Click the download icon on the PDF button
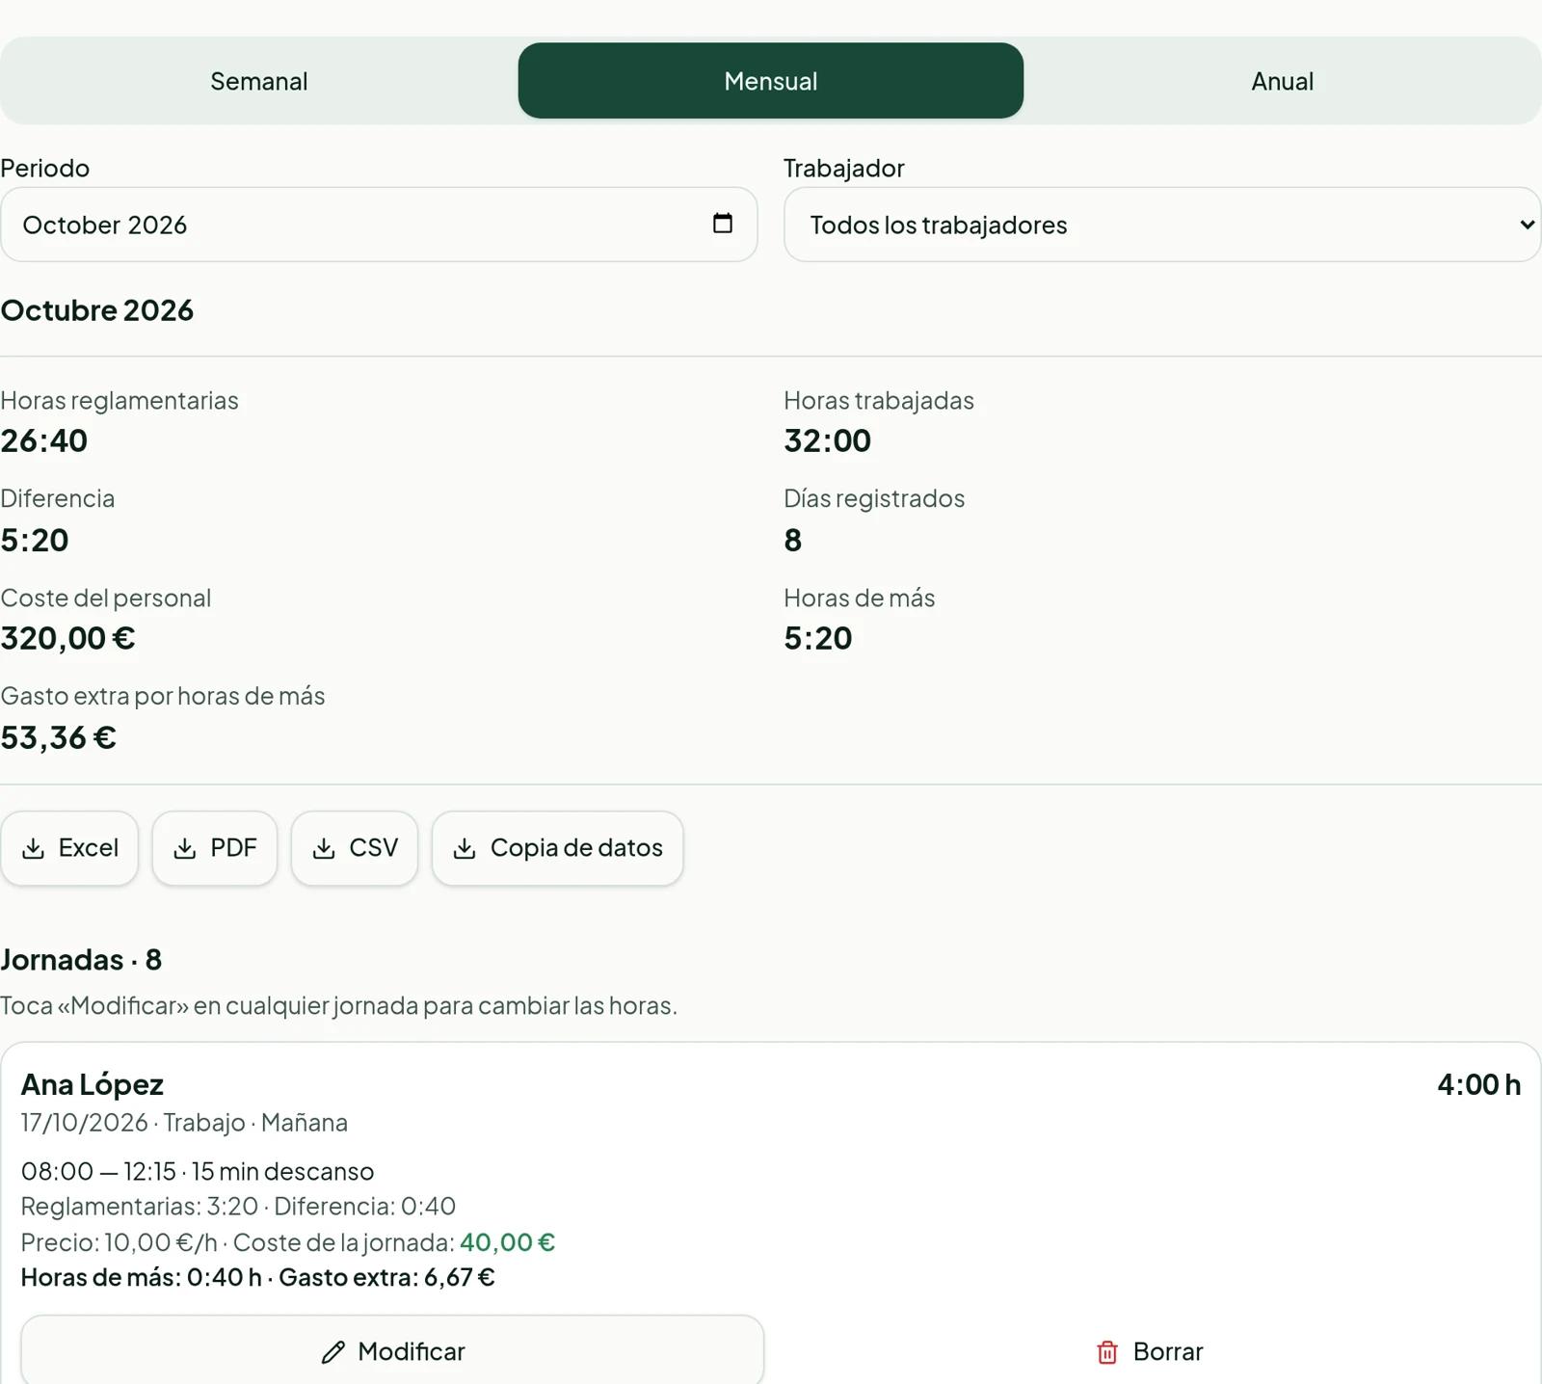Viewport: 1542px width, 1384px height. [x=185, y=848]
